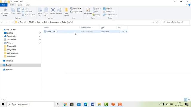Open the Move to menu

(40, 12)
